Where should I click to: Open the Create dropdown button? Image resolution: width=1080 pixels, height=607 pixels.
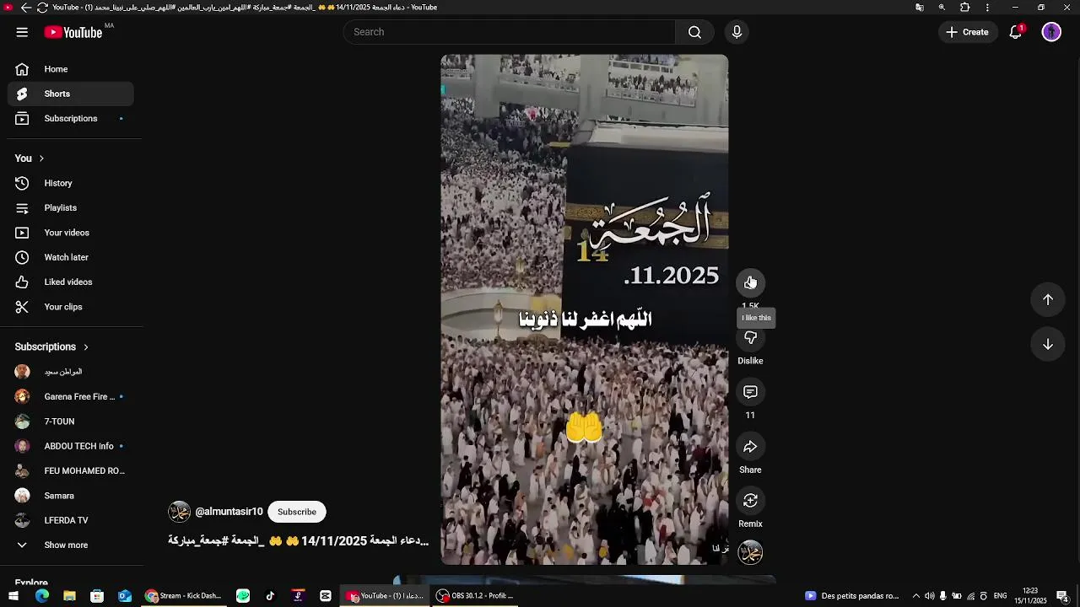point(968,32)
